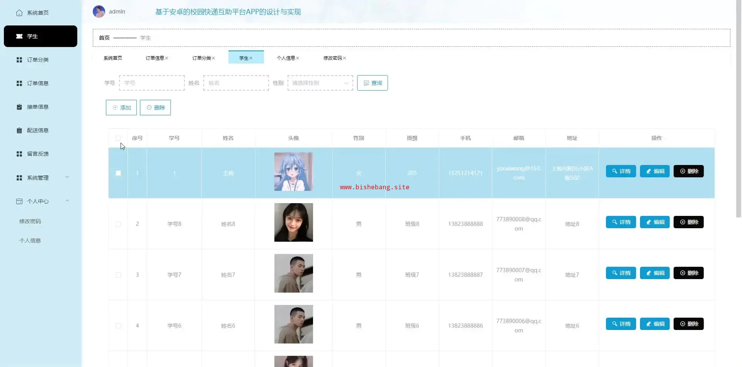Toggle checkbox for row 学号7
Screen dimensions: 742x367
point(118,275)
